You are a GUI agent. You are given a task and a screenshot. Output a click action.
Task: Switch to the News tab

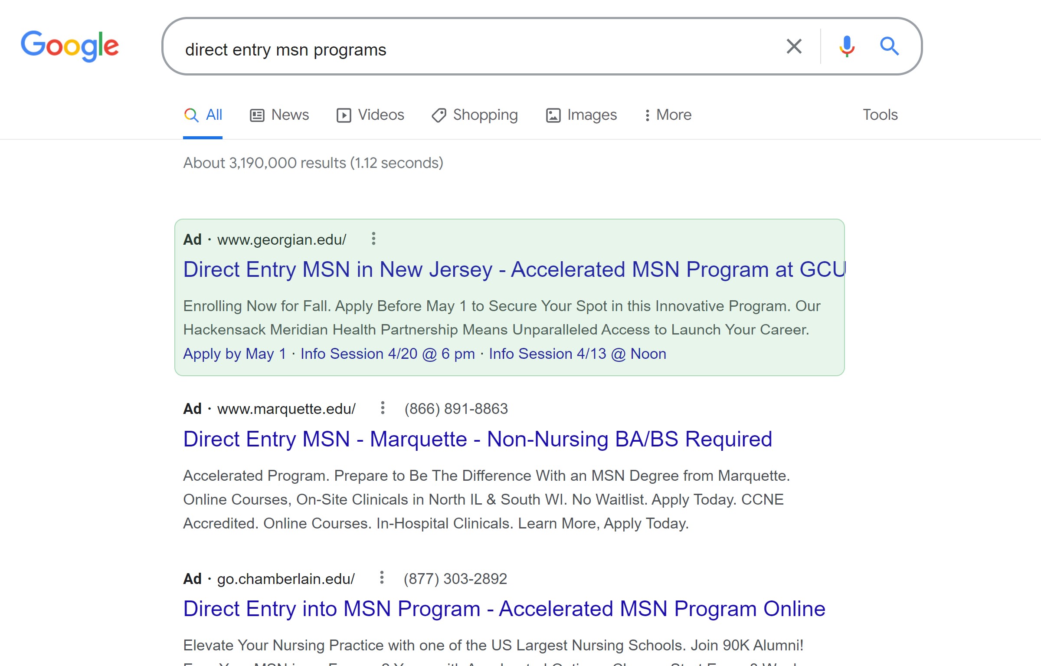[279, 115]
